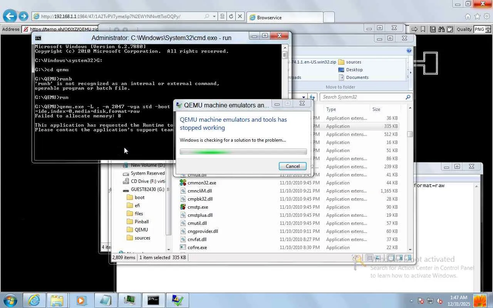Cancel the QEMU stopped working dialog
Screen dimensions: 493x308
[293, 166]
